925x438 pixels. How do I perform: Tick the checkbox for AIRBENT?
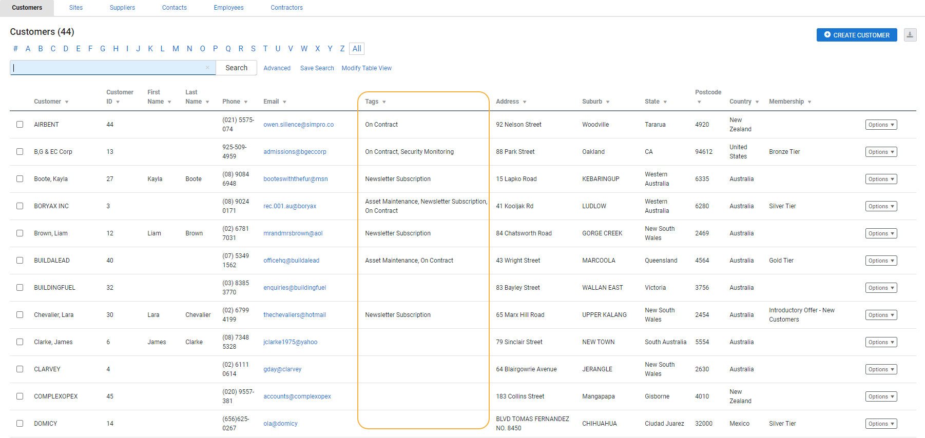click(20, 125)
